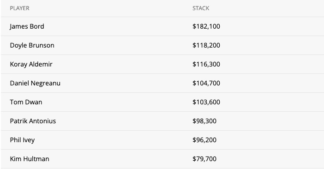Viewport: 324px width, 169px height.
Task: Click the STACK column header
Action: [201, 8]
